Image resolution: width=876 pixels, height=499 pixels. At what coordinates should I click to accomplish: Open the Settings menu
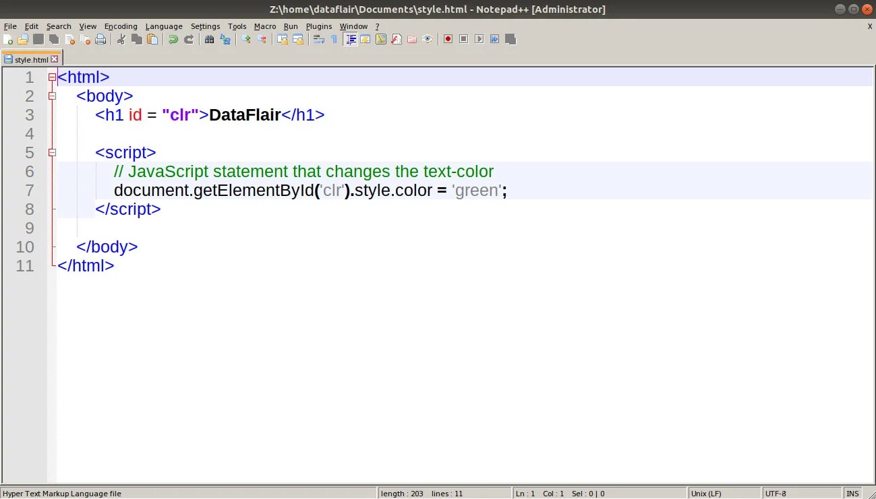click(206, 26)
